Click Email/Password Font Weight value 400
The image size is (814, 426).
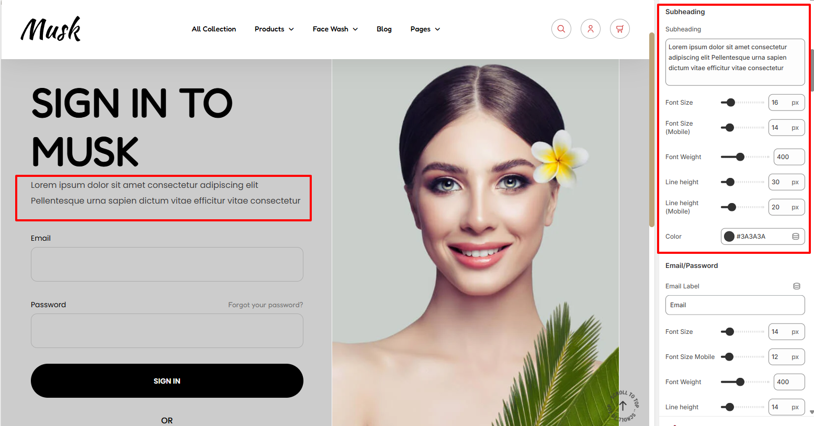pyautogui.click(x=789, y=382)
